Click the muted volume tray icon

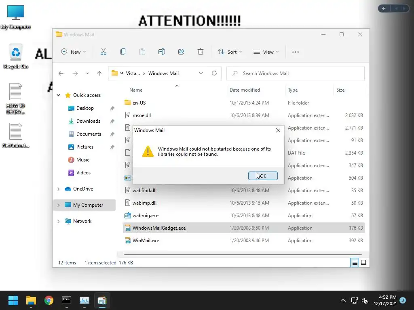365,300
